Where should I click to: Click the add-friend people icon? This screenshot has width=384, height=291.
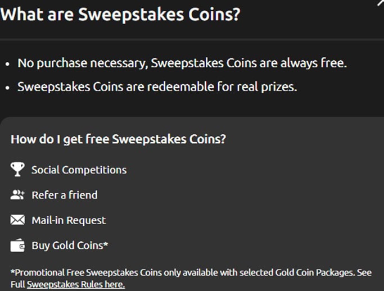point(17,195)
